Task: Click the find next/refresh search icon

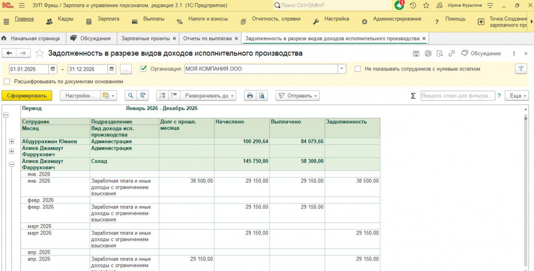Action: click(x=143, y=96)
